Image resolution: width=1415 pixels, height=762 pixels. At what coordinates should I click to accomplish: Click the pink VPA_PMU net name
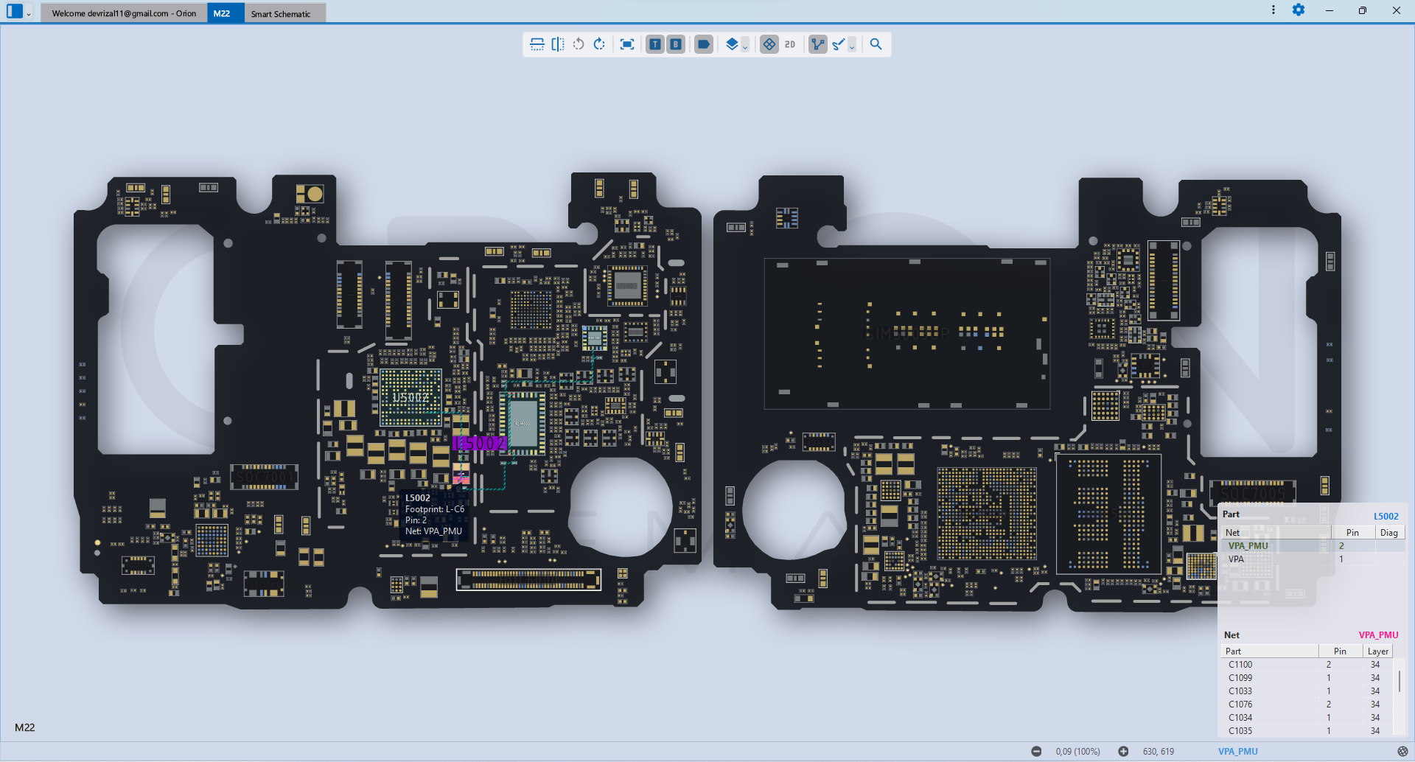1378,635
